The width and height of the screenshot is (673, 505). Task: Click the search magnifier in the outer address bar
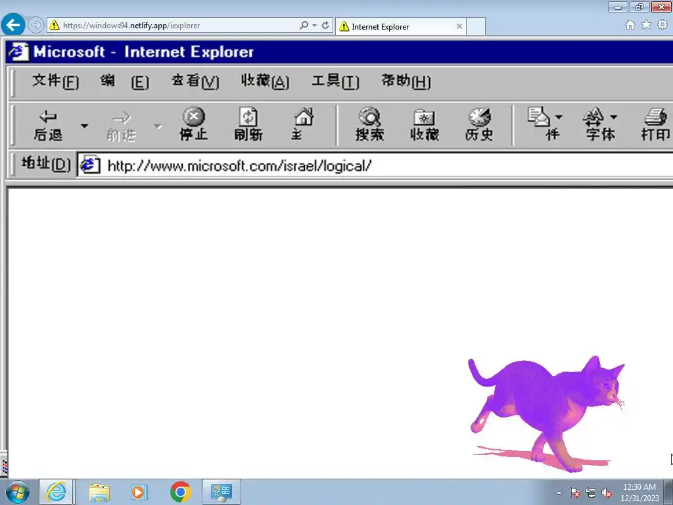(x=304, y=25)
